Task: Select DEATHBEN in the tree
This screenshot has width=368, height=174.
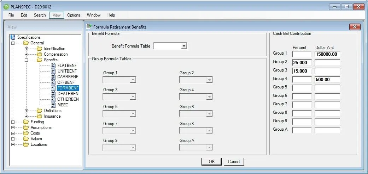Action: (68, 94)
